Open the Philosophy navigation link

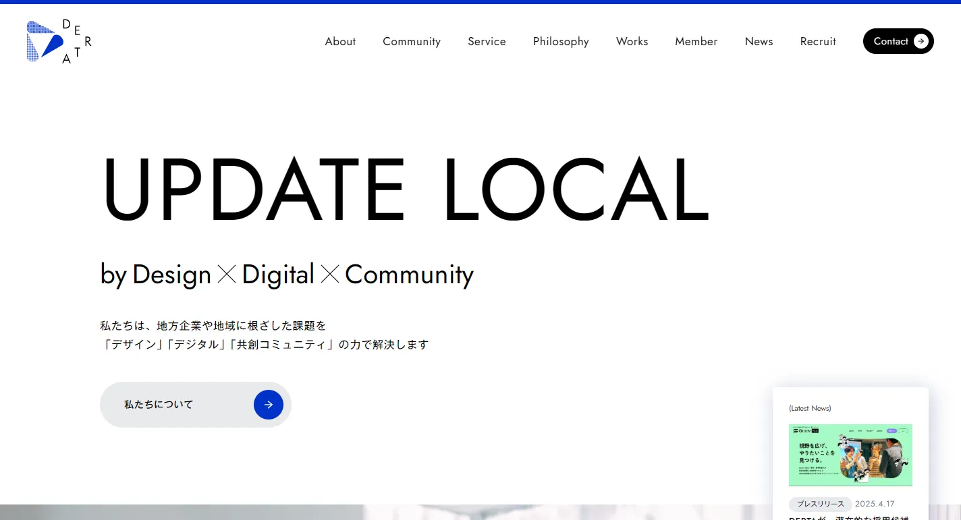coord(561,41)
